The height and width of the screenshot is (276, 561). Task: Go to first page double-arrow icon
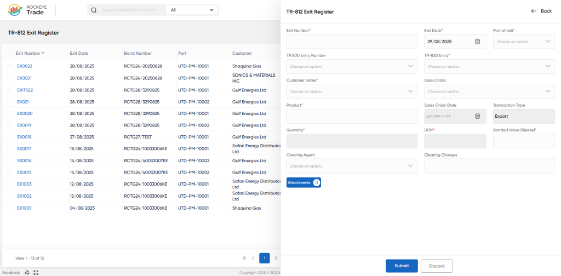click(244, 258)
